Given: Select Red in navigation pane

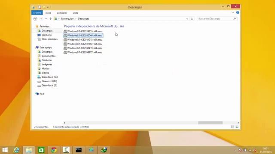Looking at the screenshot, I should point(42,94).
